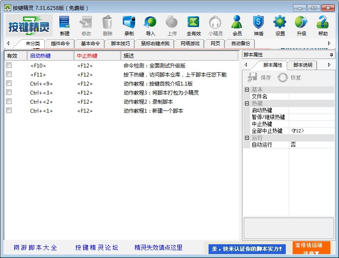Click the 启动热键 property value field
The height and width of the screenshot is (258, 339).
312,110
